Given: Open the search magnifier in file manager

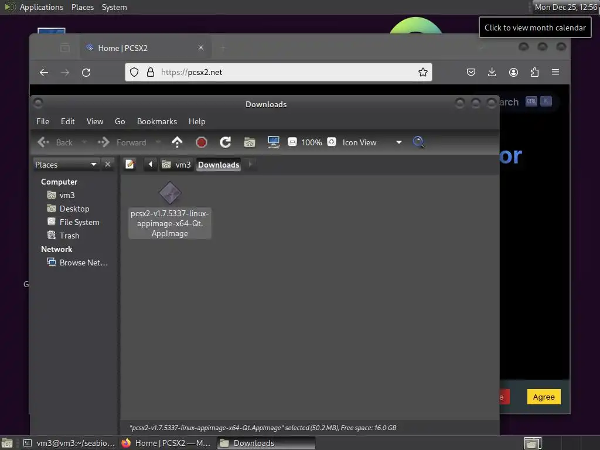Looking at the screenshot, I should coord(418,142).
